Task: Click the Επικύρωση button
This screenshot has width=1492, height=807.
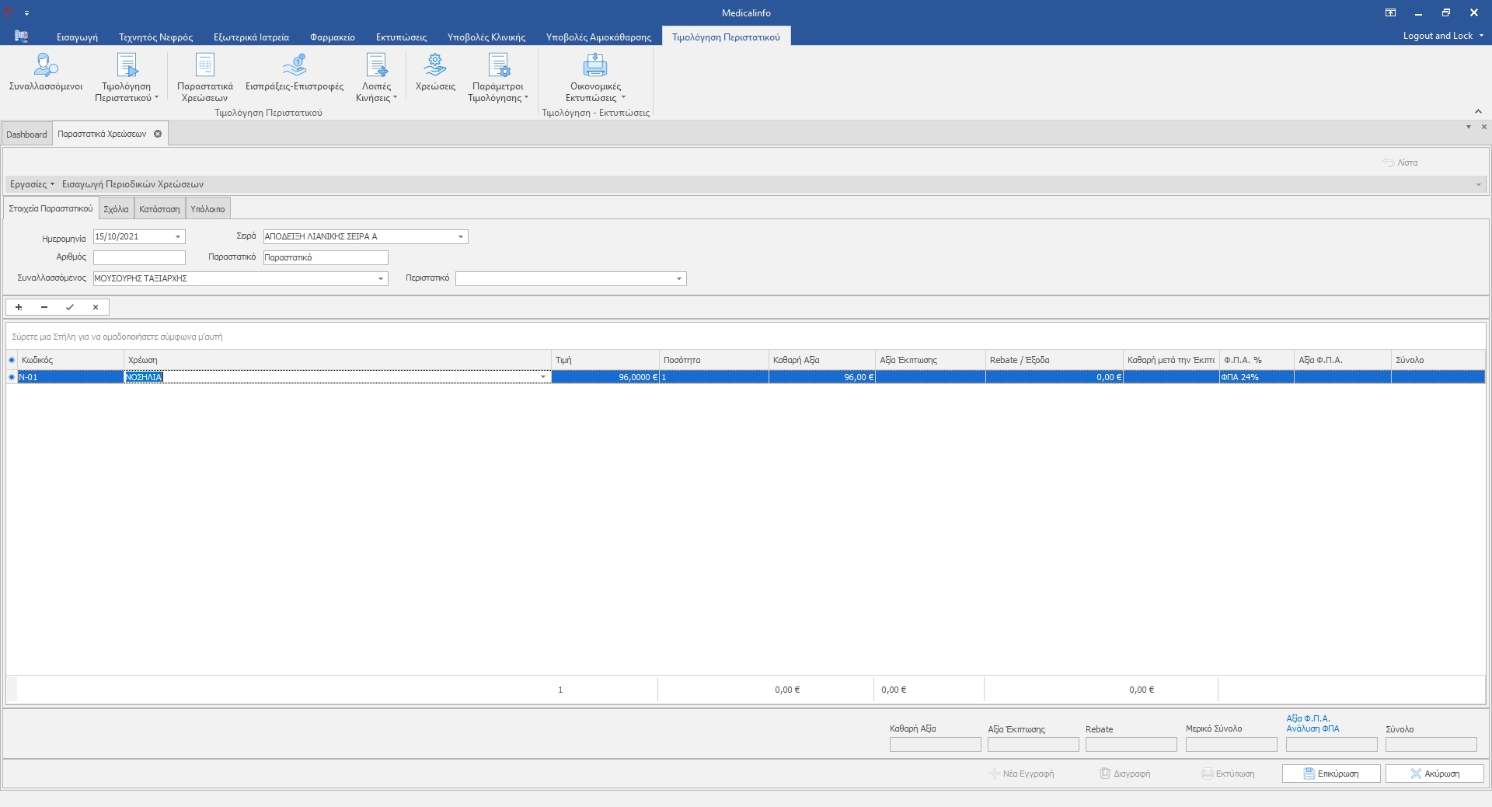Action: click(x=1331, y=774)
